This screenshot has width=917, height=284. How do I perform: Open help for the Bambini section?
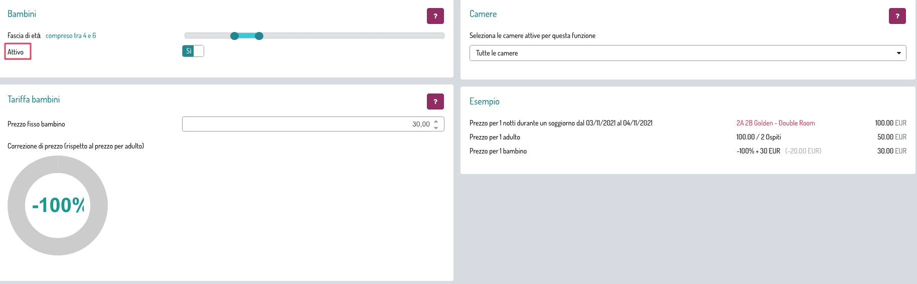(435, 16)
